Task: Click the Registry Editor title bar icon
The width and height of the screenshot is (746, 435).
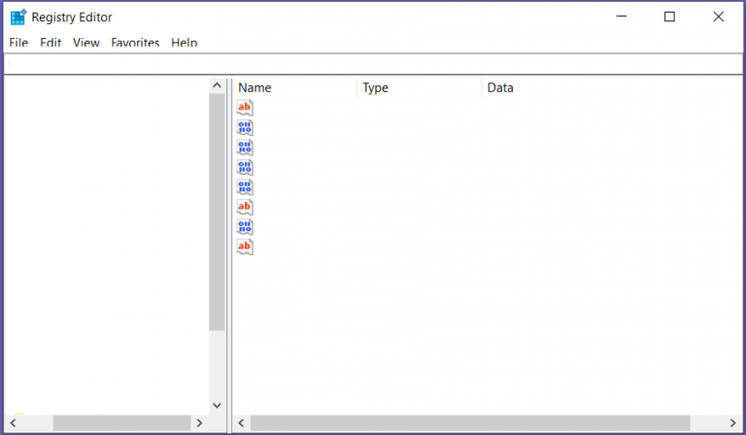Action: coord(17,17)
